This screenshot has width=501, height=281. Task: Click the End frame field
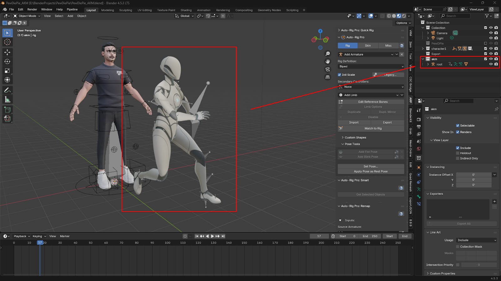point(370,236)
